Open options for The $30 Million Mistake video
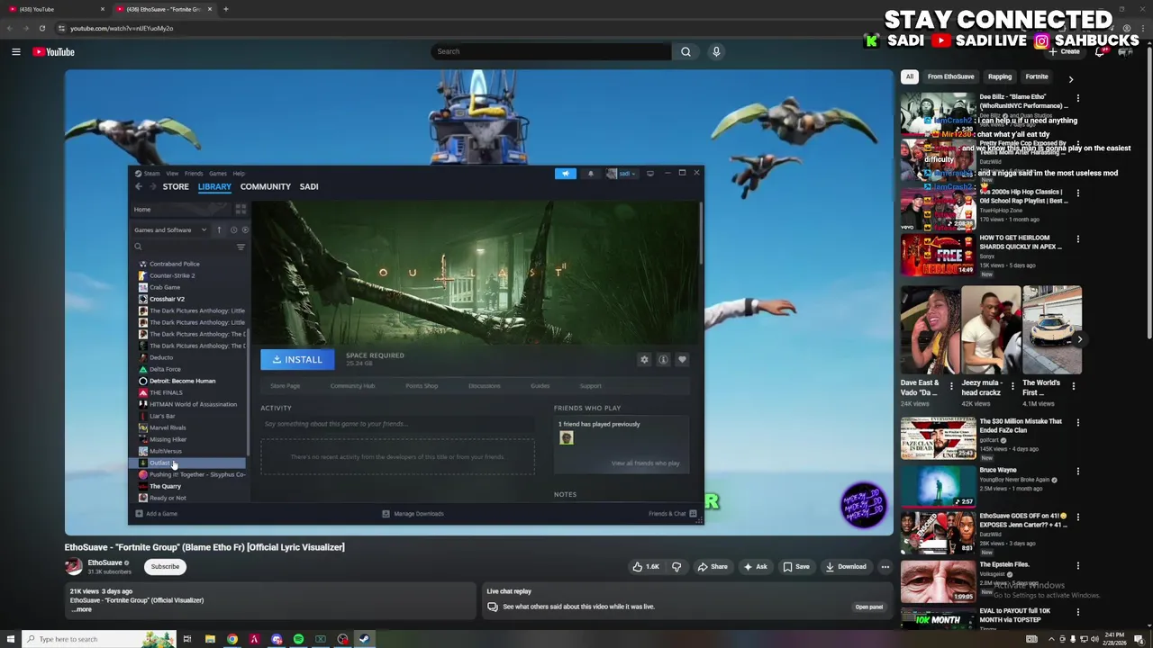Screen dimensions: 1153x648 click(x=1077, y=423)
